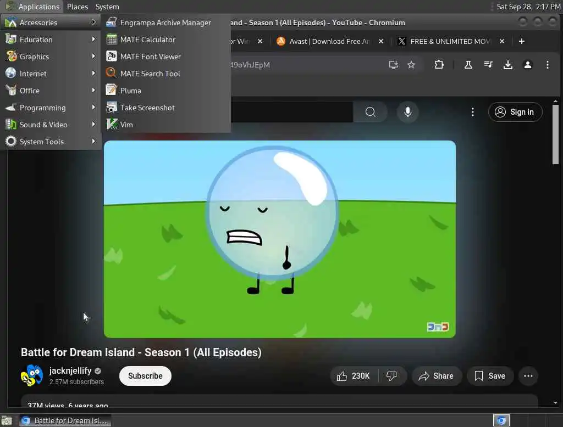Launch MATE Search Tool
563x427 pixels.
pyautogui.click(x=165, y=74)
